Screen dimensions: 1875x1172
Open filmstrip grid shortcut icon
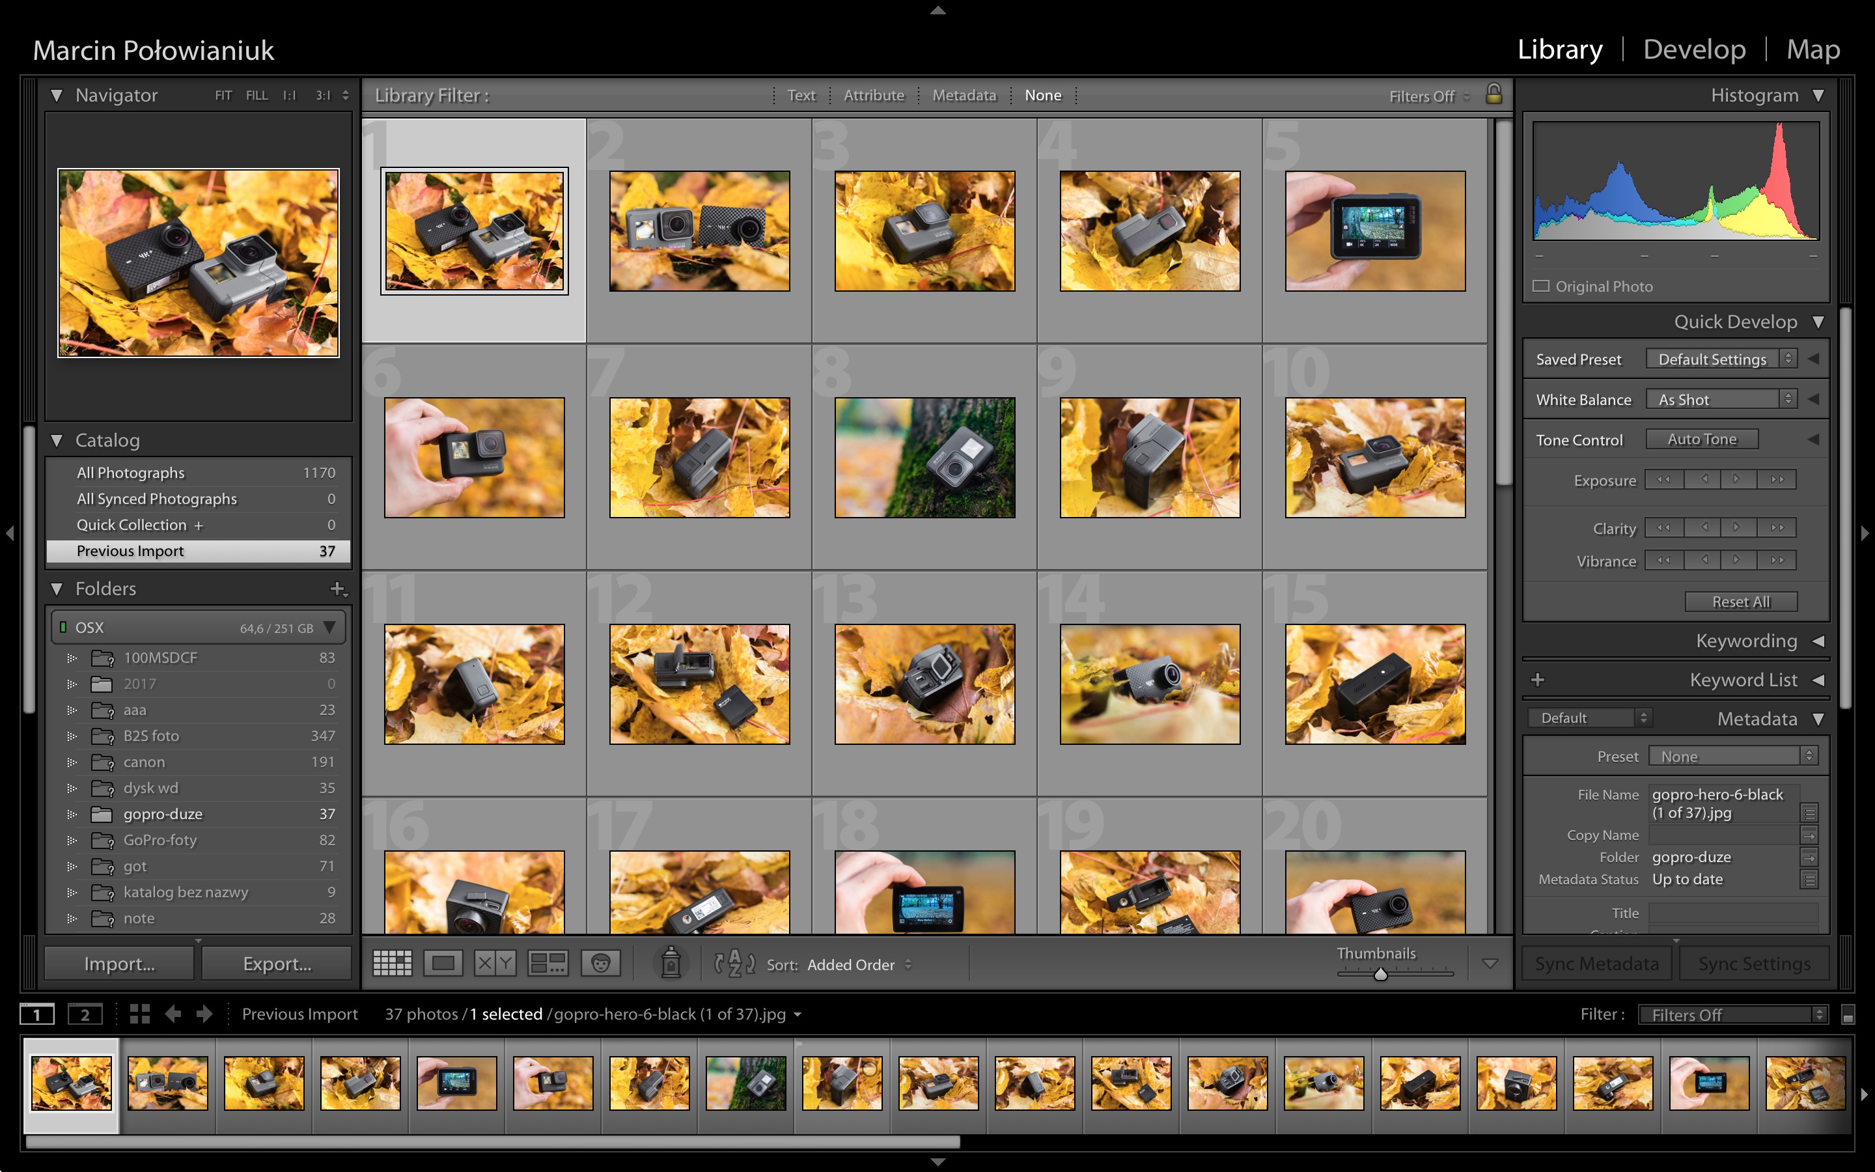click(139, 1014)
